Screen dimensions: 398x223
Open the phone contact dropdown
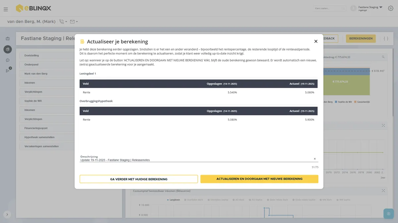(x=63, y=22)
